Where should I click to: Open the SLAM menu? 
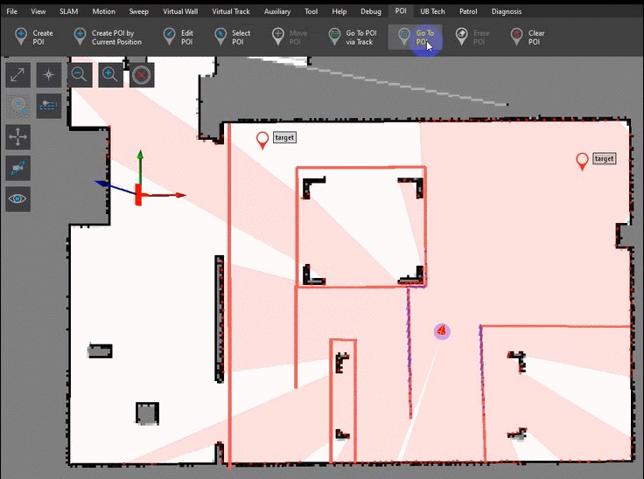click(x=68, y=11)
